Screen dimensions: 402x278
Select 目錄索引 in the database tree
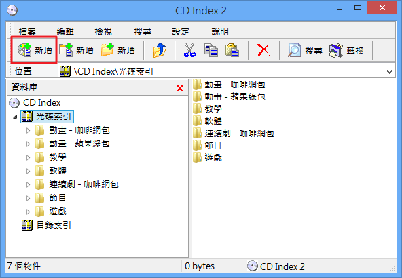46,225
